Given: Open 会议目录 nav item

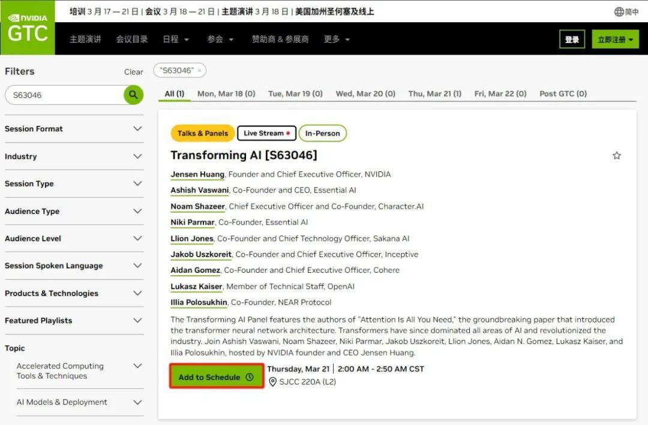Looking at the screenshot, I should point(132,39).
